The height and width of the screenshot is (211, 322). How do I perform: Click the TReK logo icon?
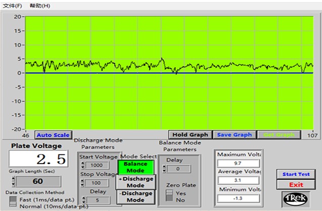point(296,198)
